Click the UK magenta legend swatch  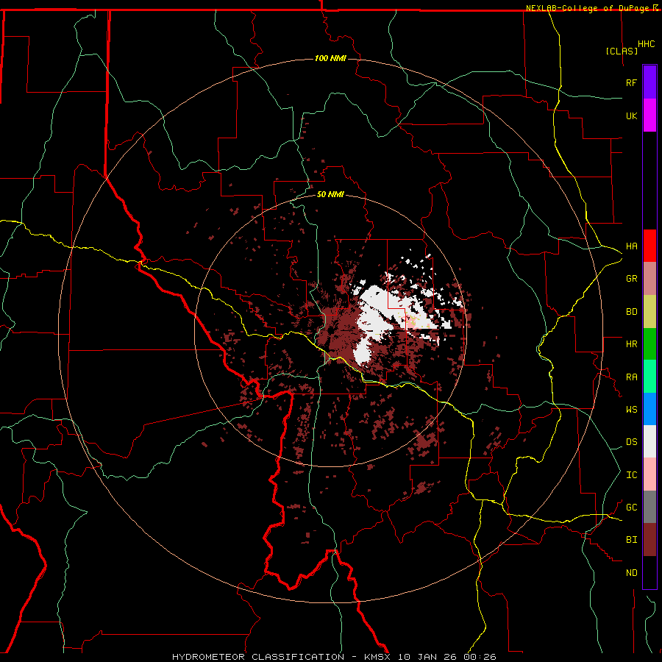[x=649, y=115]
